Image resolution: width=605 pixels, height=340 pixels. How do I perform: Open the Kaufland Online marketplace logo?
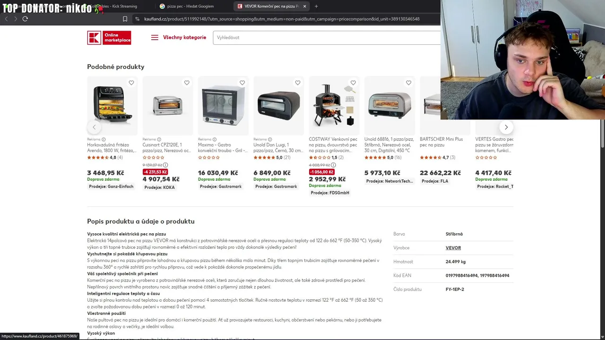pos(109,38)
